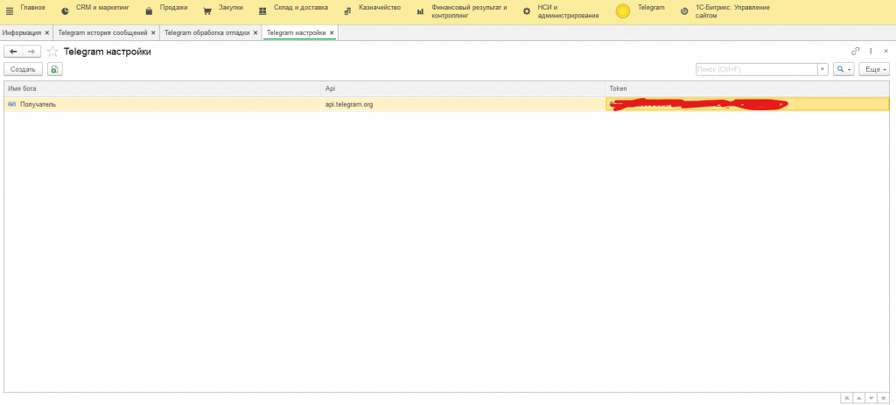896x405 pixels.
Task: Open the Казначейство section
Action: [380, 7]
